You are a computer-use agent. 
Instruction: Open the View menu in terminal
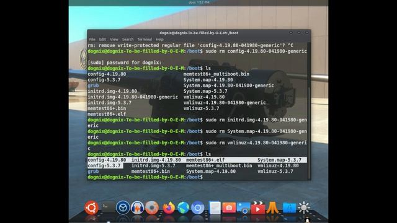tap(114, 40)
